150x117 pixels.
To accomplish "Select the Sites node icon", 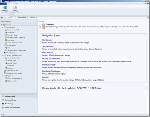I will coord(6,48).
